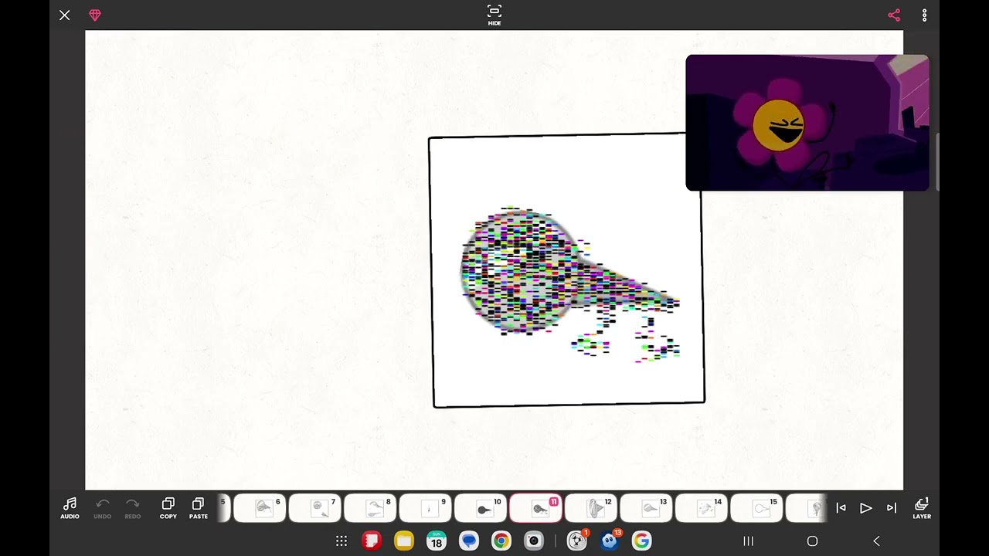The image size is (989, 556).
Task: Select frame 7 in the timeline
Action: click(314, 508)
